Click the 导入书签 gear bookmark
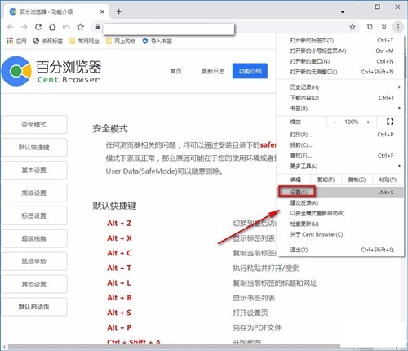Viewport: 408px width, 351px height. point(157,41)
